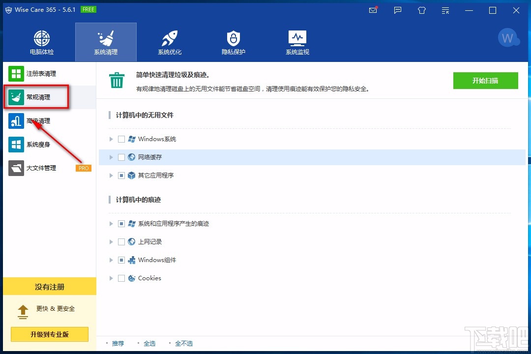Toggle the 其它应用程序 checkbox
The width and height of the screenshot is (531, 354).
click(x=121, y=176)
